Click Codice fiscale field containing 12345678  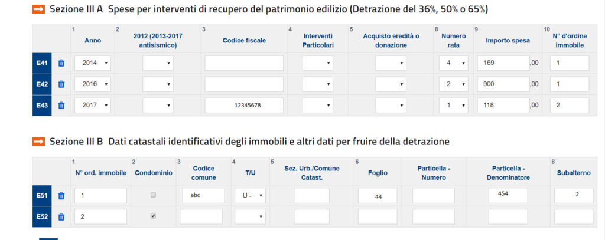(244, 105)
